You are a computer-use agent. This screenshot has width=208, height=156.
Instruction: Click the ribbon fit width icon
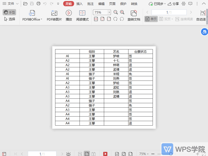109,19
